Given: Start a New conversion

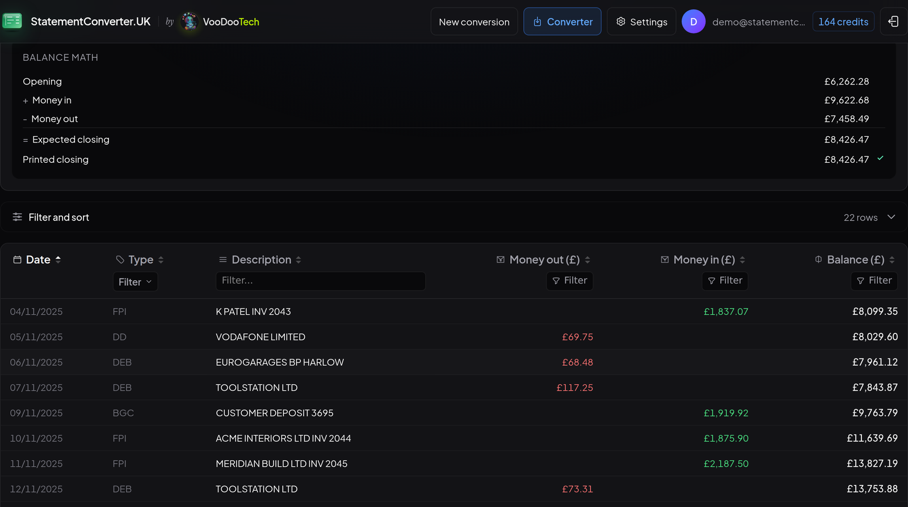Looking at the screenshot, I should point(474,22).
